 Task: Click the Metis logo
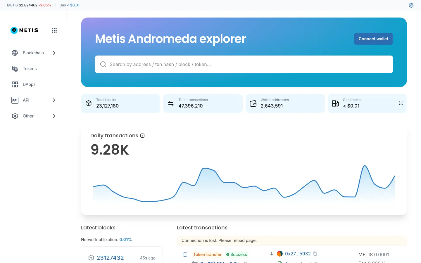(25, 30)
